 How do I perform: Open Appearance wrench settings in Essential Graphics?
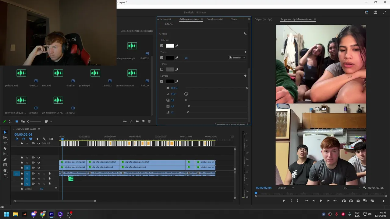click(x=245, y=33)
